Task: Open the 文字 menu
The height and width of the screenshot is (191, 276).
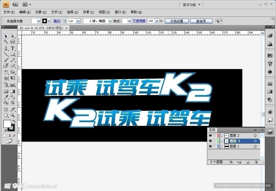Action: pyautogui.click(x=57, y=12)
